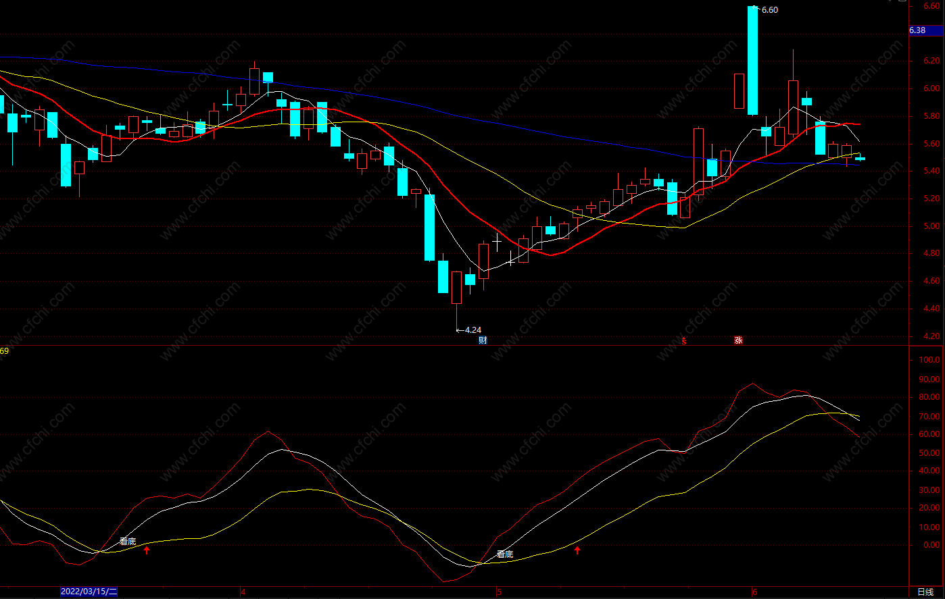The width and height of the screenshot is (945, 599).
Task: Click the 5.00 price axis label
Action: (931, 226)
